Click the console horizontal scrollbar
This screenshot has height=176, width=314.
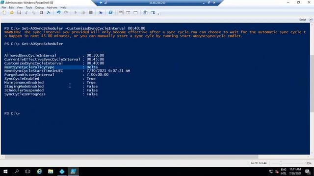(x=131, y=157)
